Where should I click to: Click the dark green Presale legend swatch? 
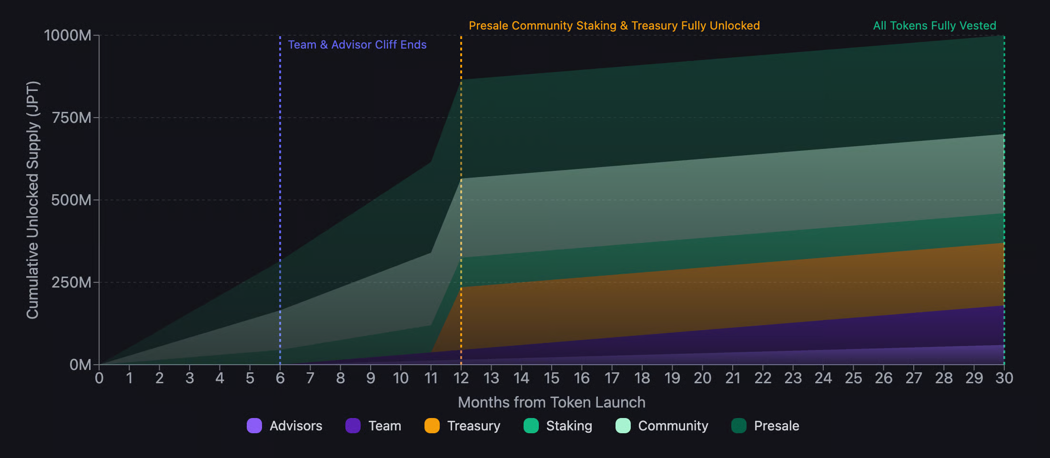(x=739, y=426)
